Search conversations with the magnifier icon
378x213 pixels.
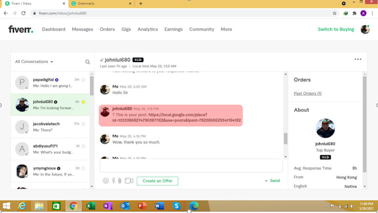(x=87, y=62)
